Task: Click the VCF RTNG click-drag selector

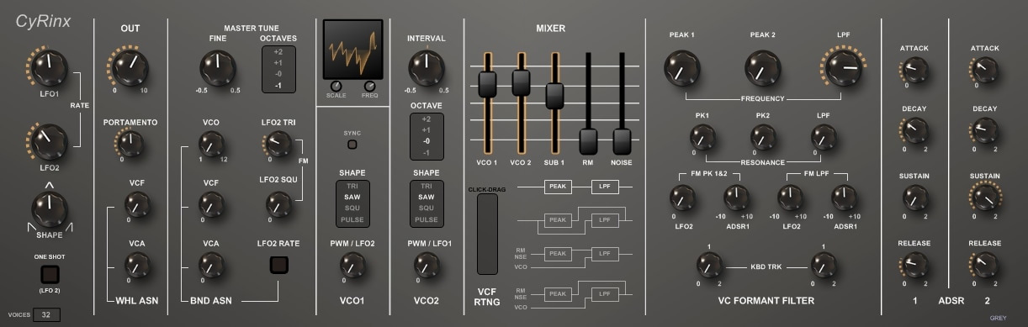Action: 488,235
